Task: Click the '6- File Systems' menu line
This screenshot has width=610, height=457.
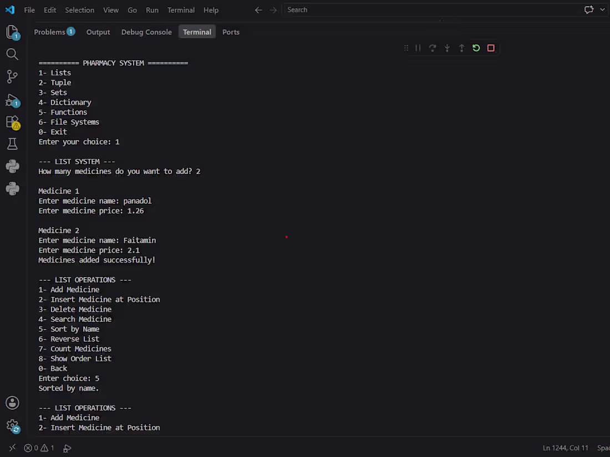Action: click(x=69, y=122)
